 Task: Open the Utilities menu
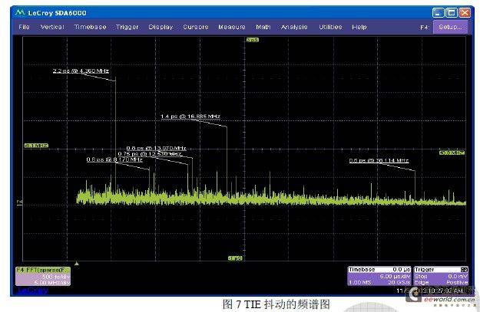[330, 27]
